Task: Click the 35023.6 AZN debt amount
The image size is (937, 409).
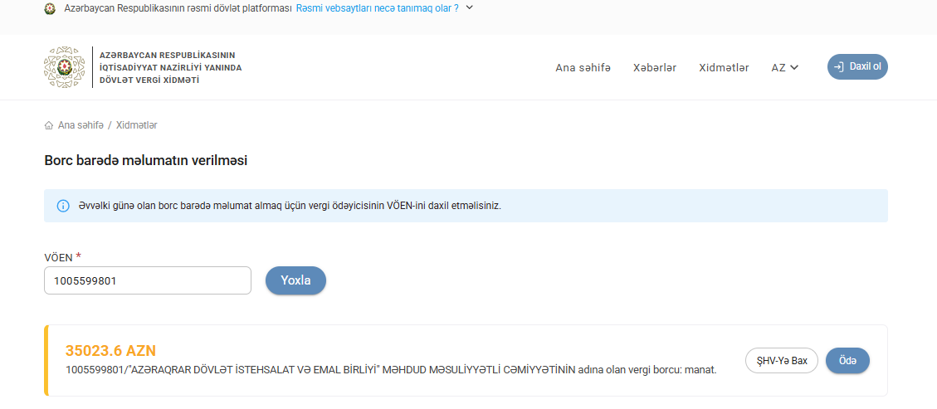Action: tap(110, 350)
